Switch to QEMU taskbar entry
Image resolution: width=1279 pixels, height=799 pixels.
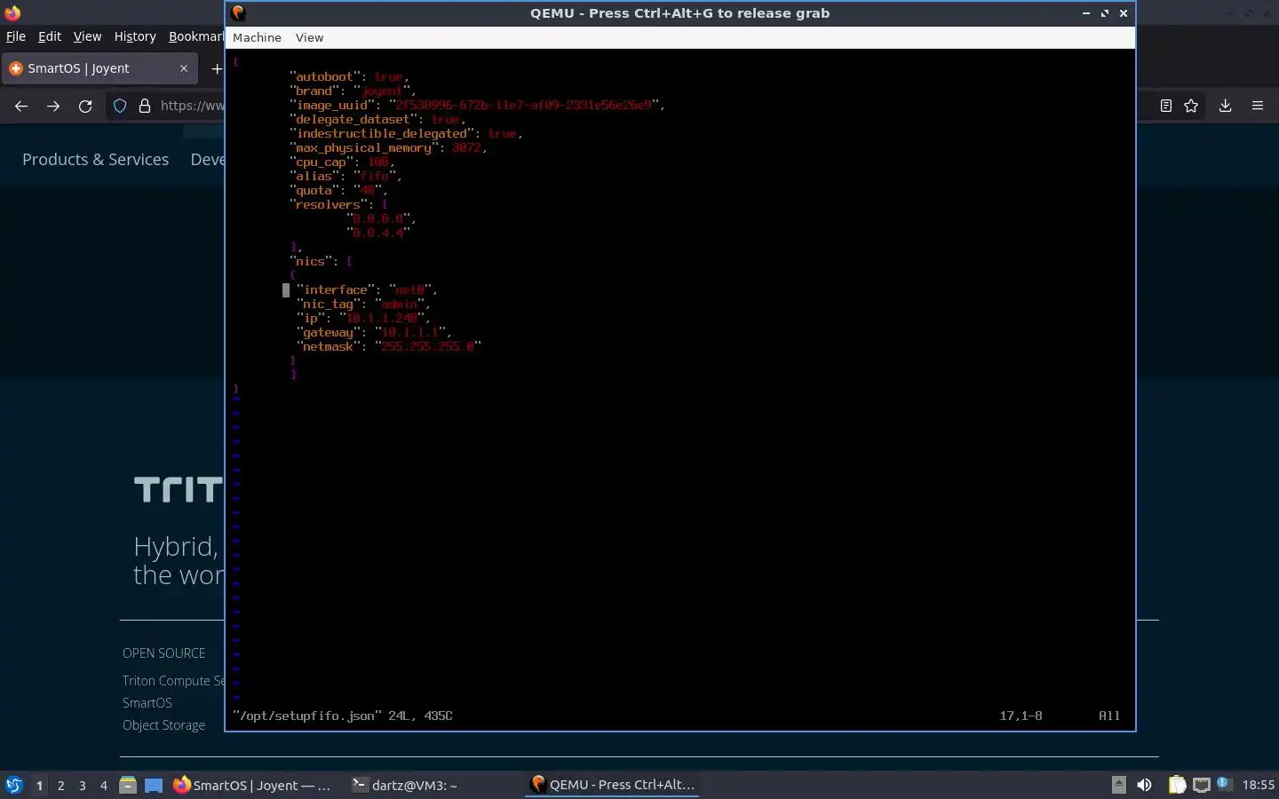[x=612, y=785]
